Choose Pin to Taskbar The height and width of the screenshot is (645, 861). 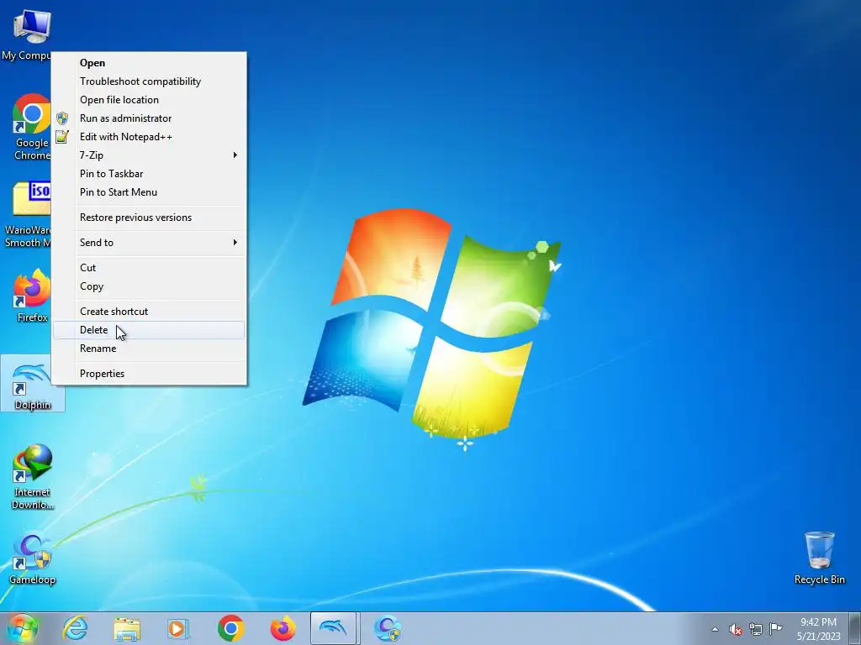click(x=149, y=174)
